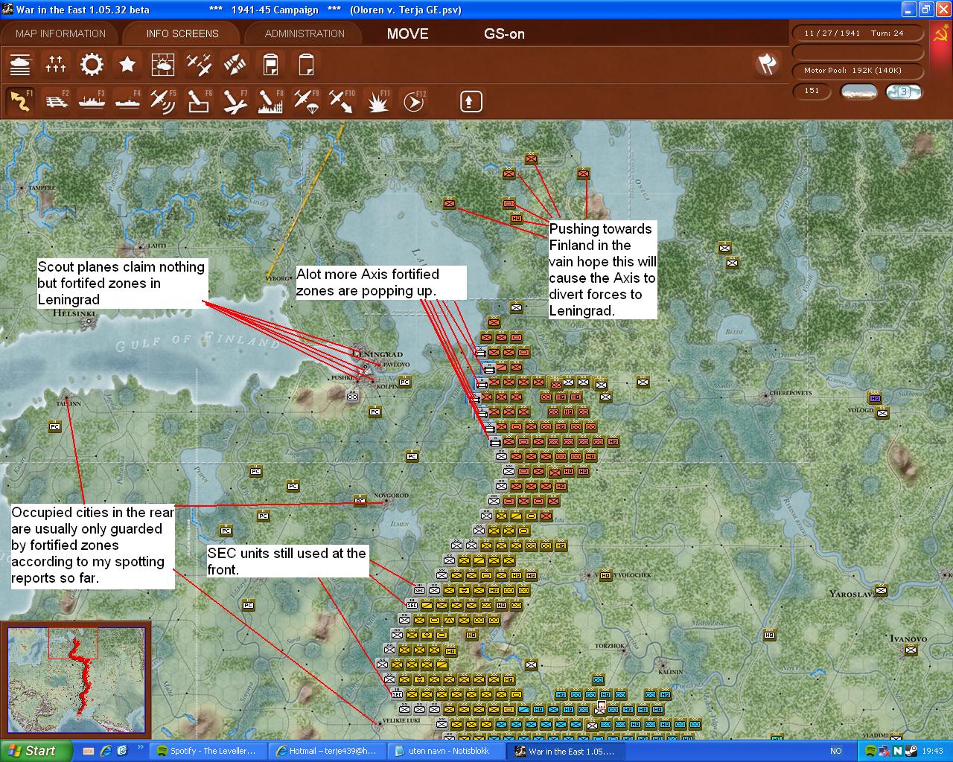Open the production gear screen
953x762 pixels.
pyautogui.click(x=92, y=65)
